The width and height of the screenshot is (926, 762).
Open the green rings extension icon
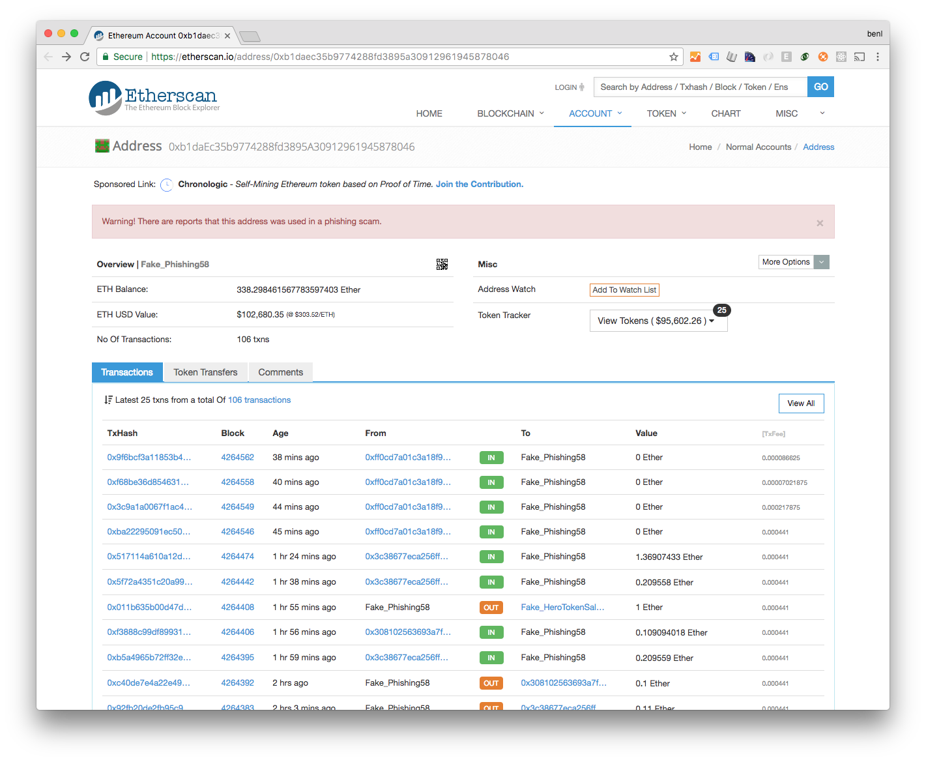click(x=805, y=57)
